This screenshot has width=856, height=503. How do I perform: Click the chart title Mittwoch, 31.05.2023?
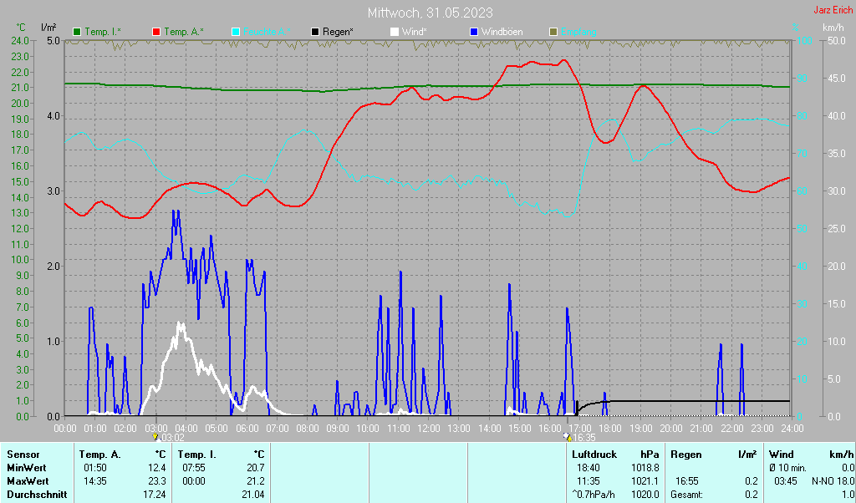[x=430, y=13]
